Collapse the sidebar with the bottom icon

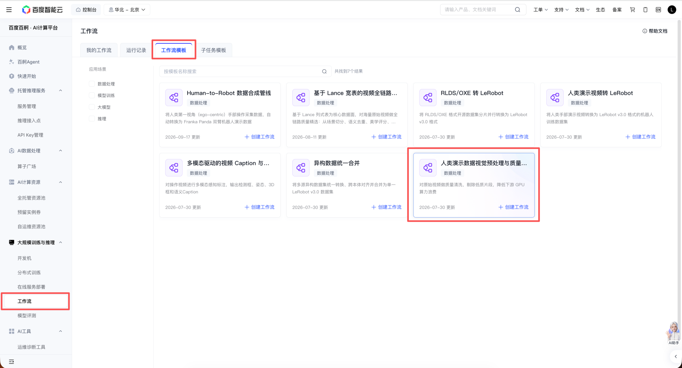11,362
